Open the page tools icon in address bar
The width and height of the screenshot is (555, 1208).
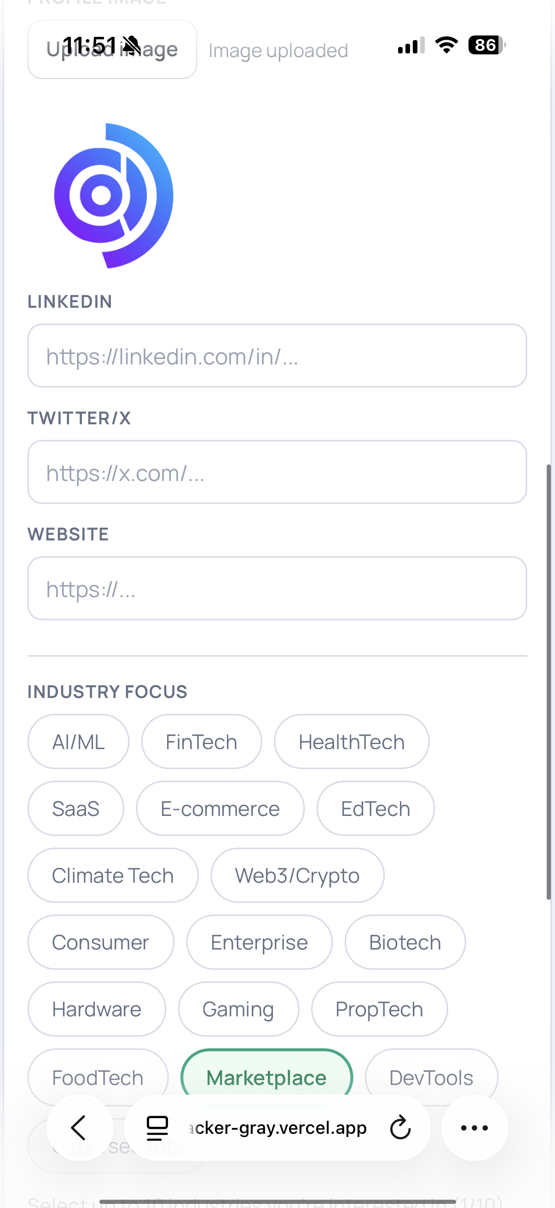click(157, 1128)
